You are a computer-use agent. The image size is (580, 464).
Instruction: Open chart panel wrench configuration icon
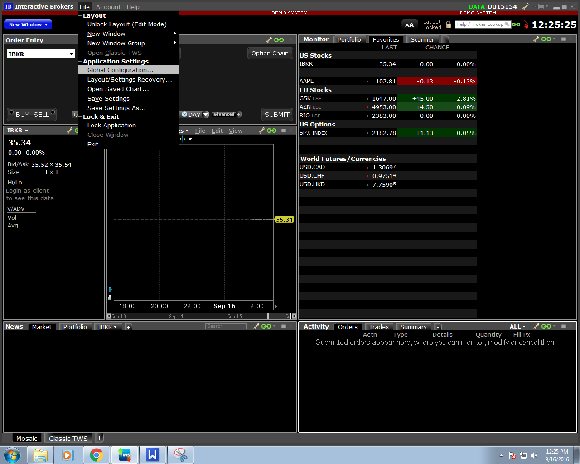[262, 130]
